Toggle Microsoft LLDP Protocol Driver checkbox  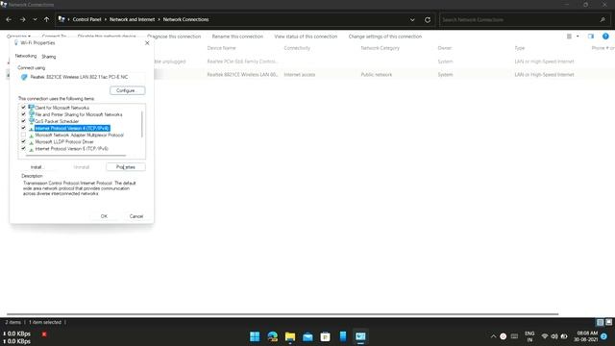(23, 141)
